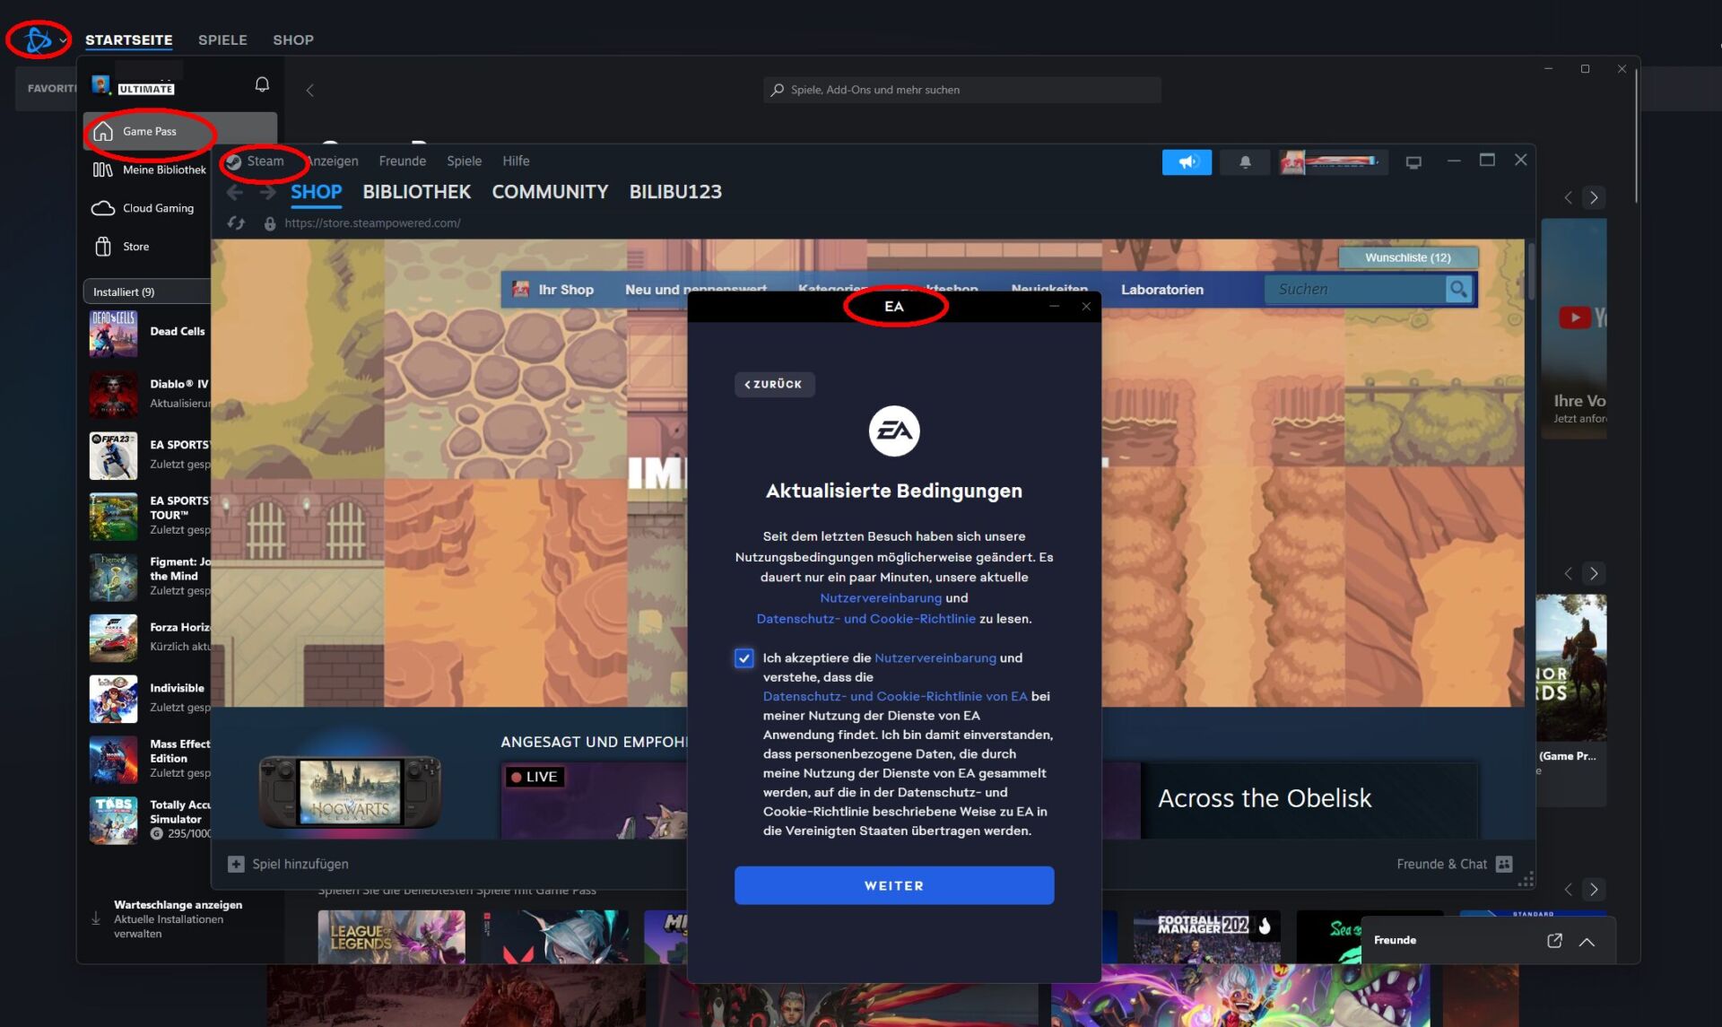Image resolution: width=1722 pixels, height=1027 pixels.
Task: Minimize the EA dialog window
Action: (x=1054, y=307)
